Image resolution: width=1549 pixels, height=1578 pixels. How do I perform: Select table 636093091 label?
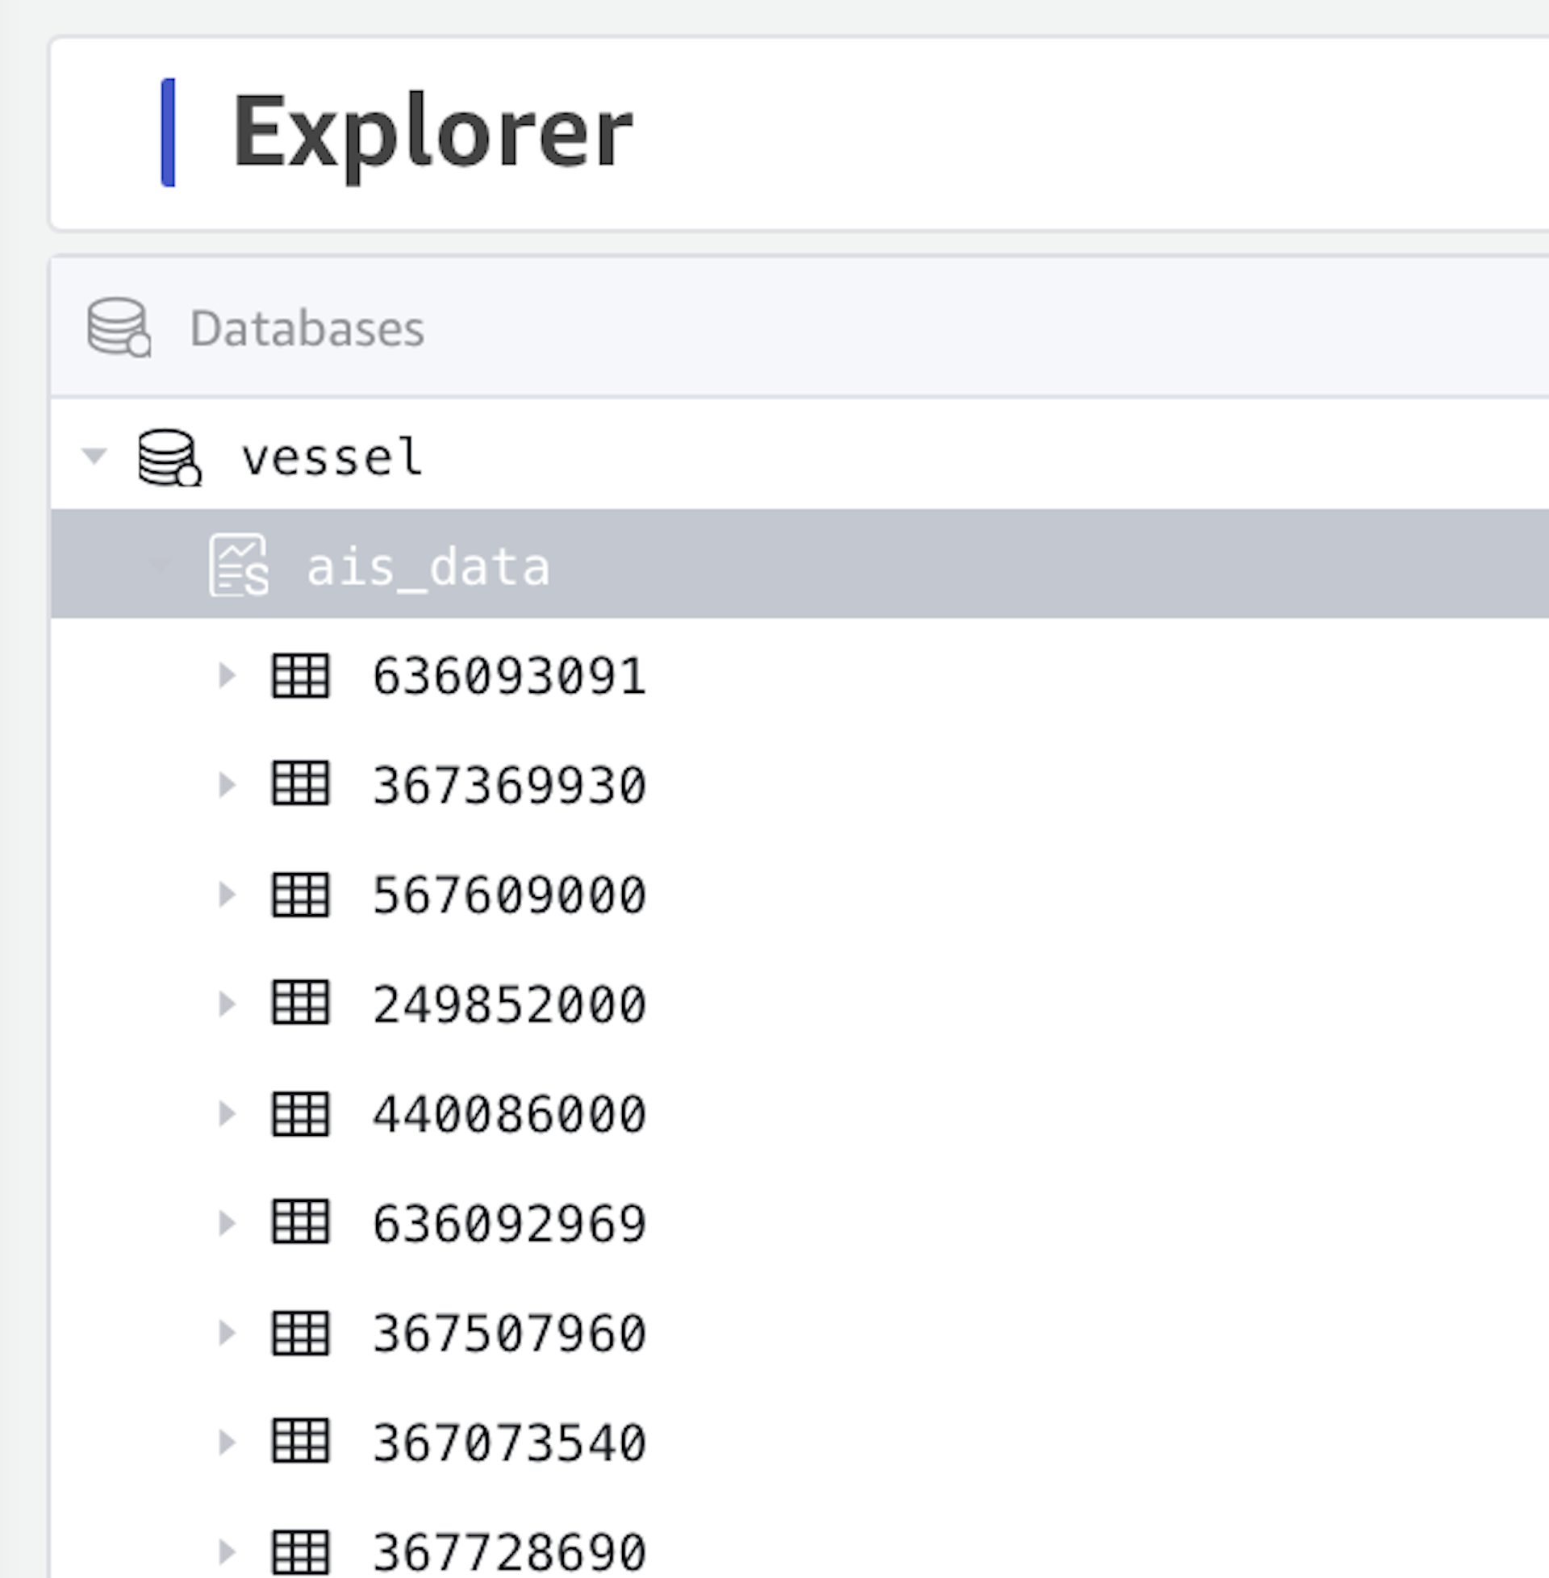pyautogui.click(x=509, y=677)
